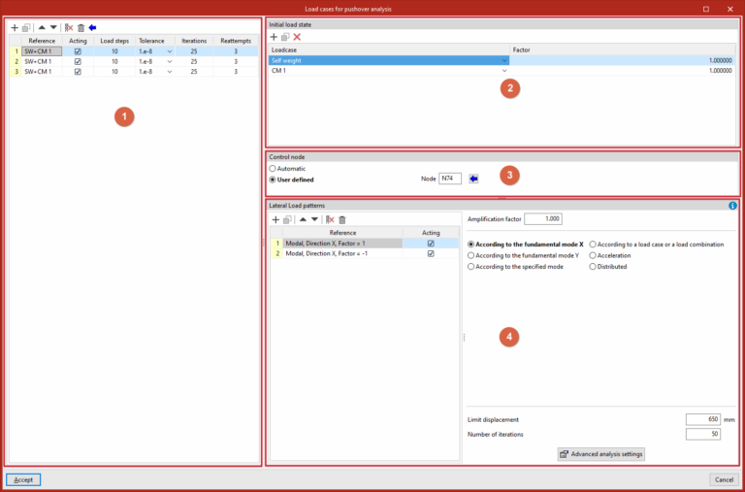The height and width of the screenshot is (492, 745).
Task: Select Modal, Direction X, Factor = 1 row
Action: coord(342,244)
